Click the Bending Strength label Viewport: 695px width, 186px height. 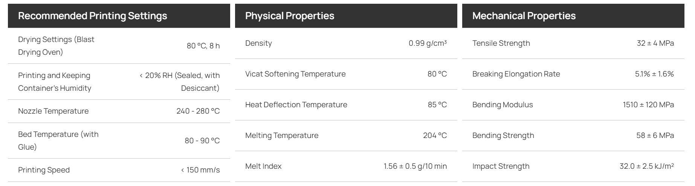(x=503, y=135)
